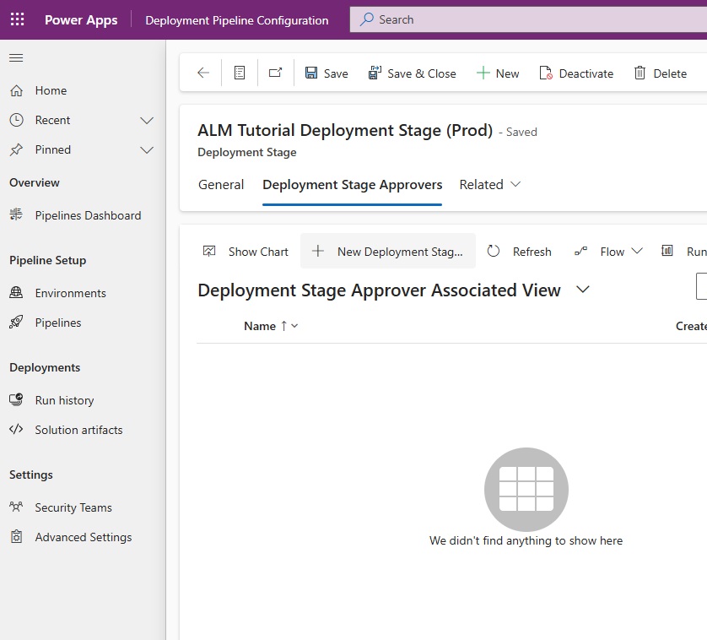Click the Save floppy disk icon
This screenshot has width=707, height=640.
pyautogui.click(x=311, y=73)
